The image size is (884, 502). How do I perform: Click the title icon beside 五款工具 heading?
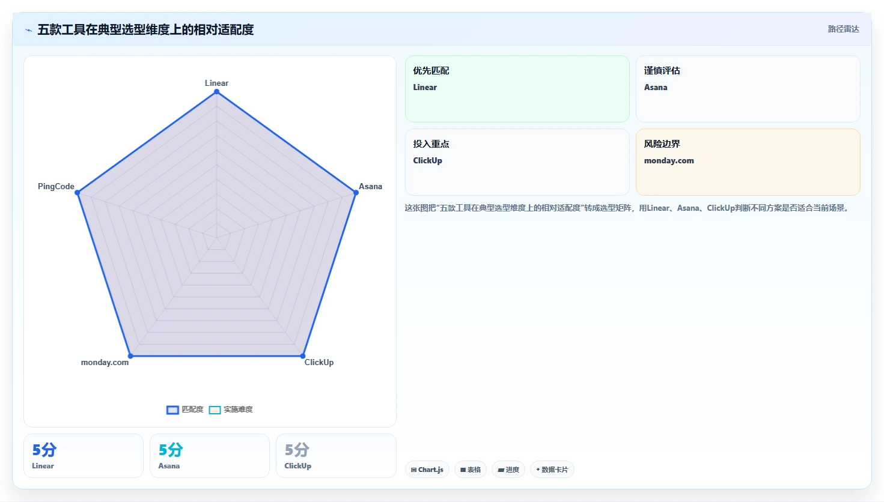[x=28, y=30]
